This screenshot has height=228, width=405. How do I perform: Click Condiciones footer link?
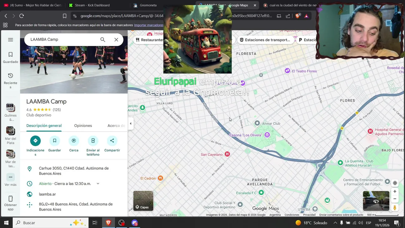click(292, 215)
